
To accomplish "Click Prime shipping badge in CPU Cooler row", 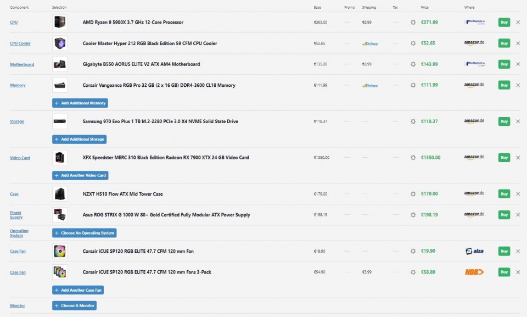I will 370,44.
